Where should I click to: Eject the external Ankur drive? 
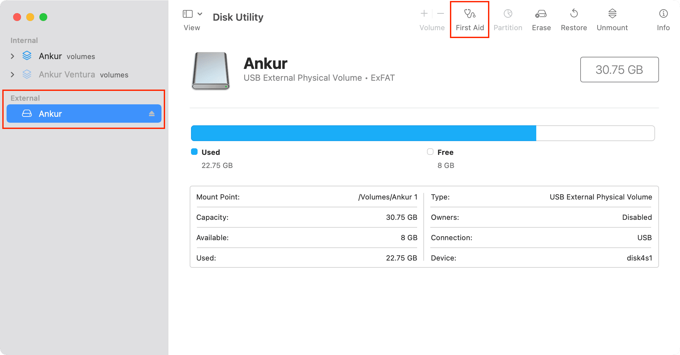tap(152, 114)
